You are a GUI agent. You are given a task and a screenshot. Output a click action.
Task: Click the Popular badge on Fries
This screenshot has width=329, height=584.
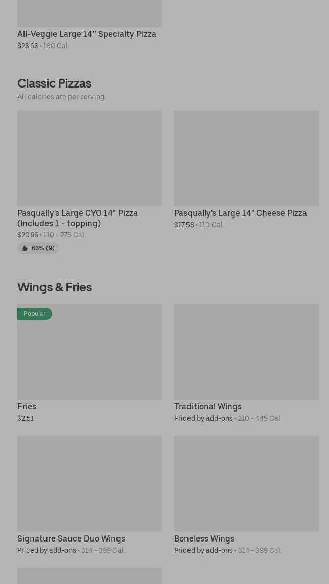pos(35,314)
